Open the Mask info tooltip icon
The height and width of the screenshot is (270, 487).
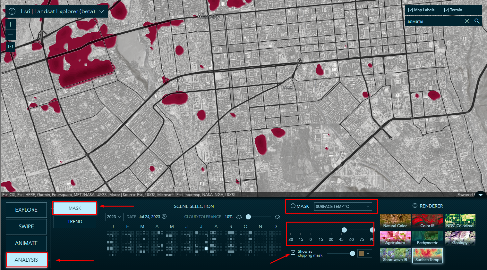coord(293,206)
